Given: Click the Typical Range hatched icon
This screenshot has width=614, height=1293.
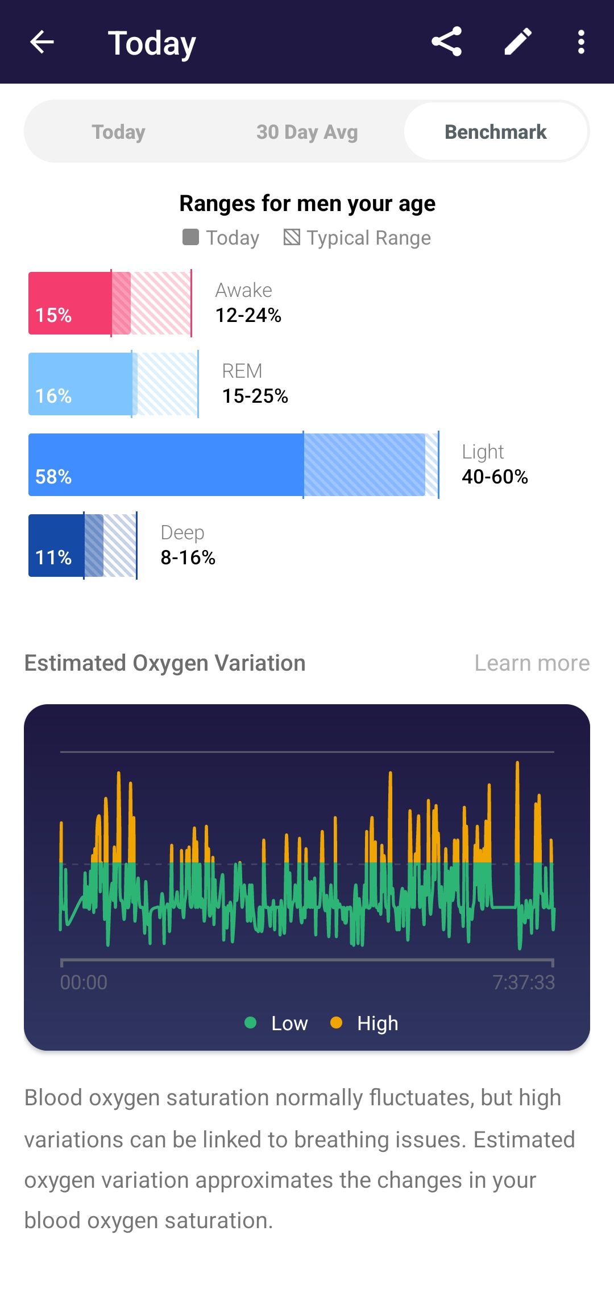Looking at the screenshot, I should pyautogui.click(x=292, y=237).
